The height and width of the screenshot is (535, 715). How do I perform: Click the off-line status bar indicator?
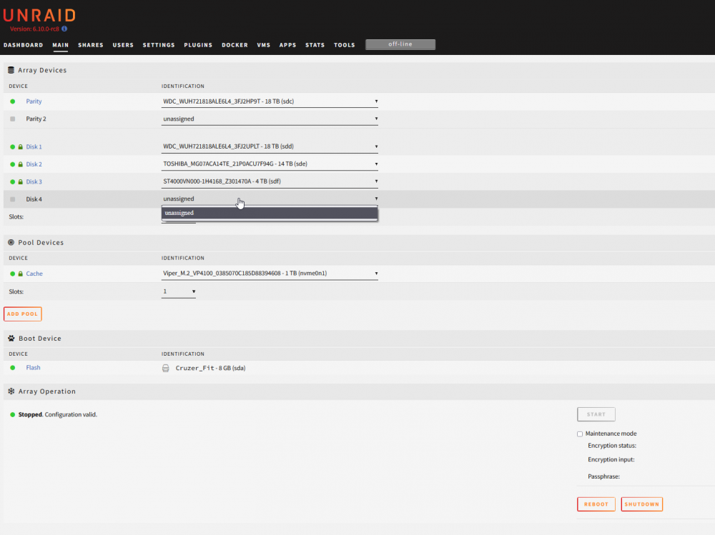click(x=400, y=44)
